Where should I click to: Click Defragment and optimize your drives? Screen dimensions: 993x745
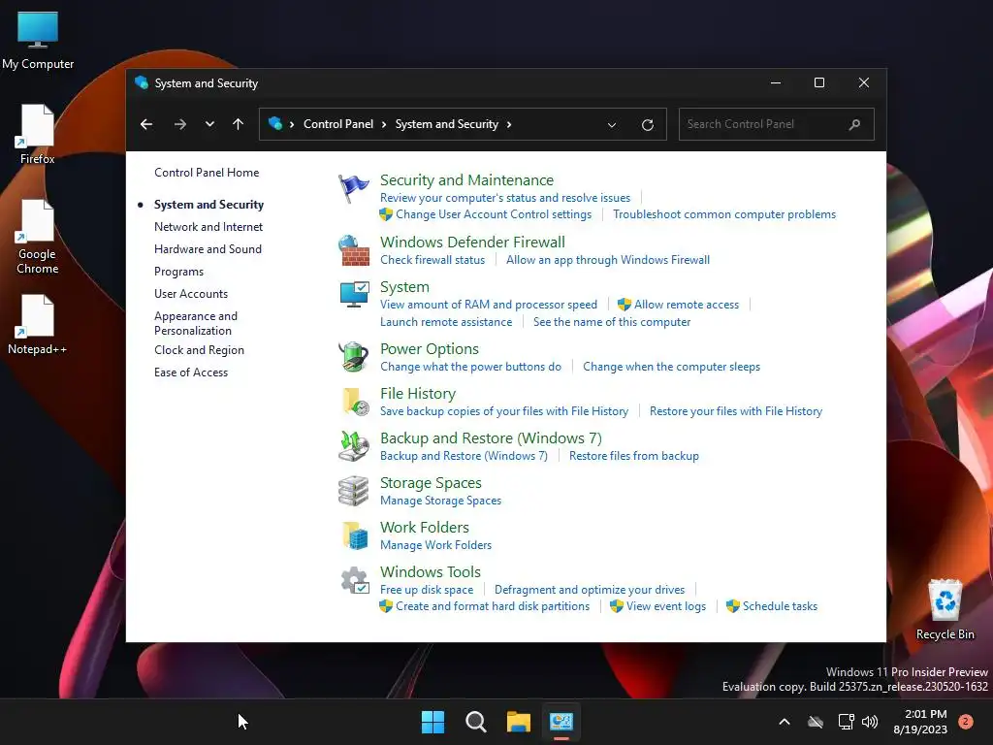[x=589, y=590]
